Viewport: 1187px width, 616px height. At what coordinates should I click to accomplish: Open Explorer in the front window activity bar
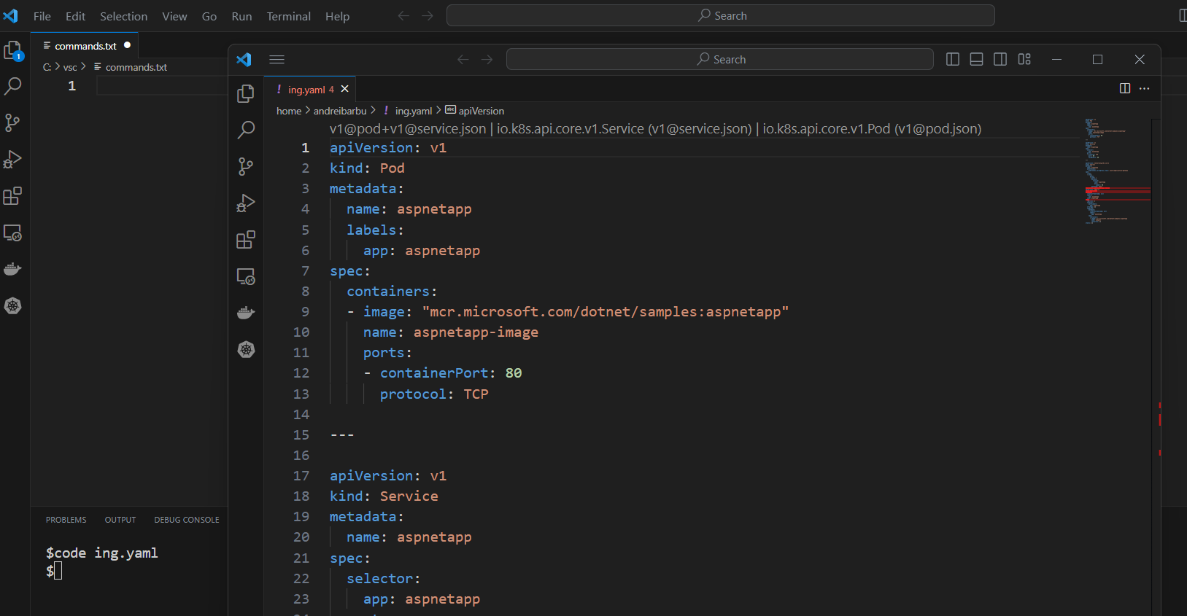246,93
